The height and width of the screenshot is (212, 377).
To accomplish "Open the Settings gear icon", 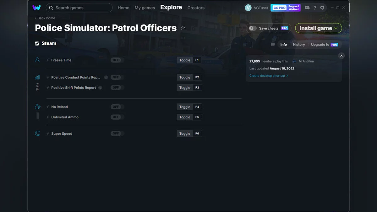I will coord(322,8).
